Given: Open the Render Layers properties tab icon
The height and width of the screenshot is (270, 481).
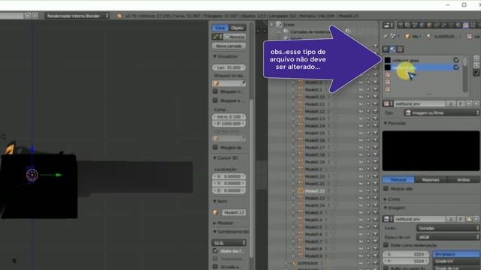Looking at the screenshot, I should tap(407, 25).
